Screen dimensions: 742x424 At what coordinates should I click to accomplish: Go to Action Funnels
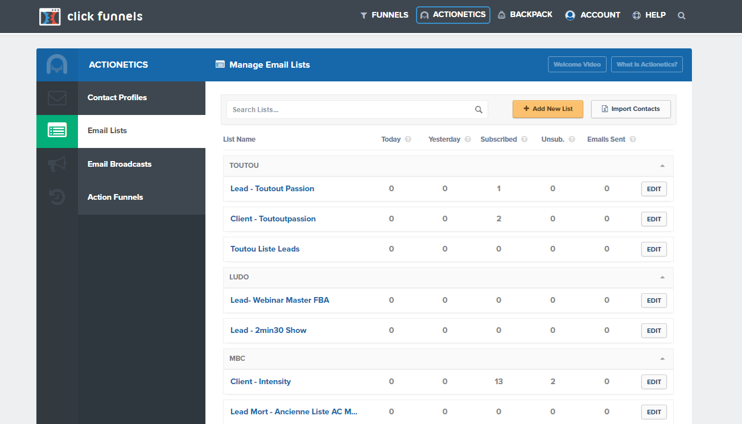click(142, 197)
